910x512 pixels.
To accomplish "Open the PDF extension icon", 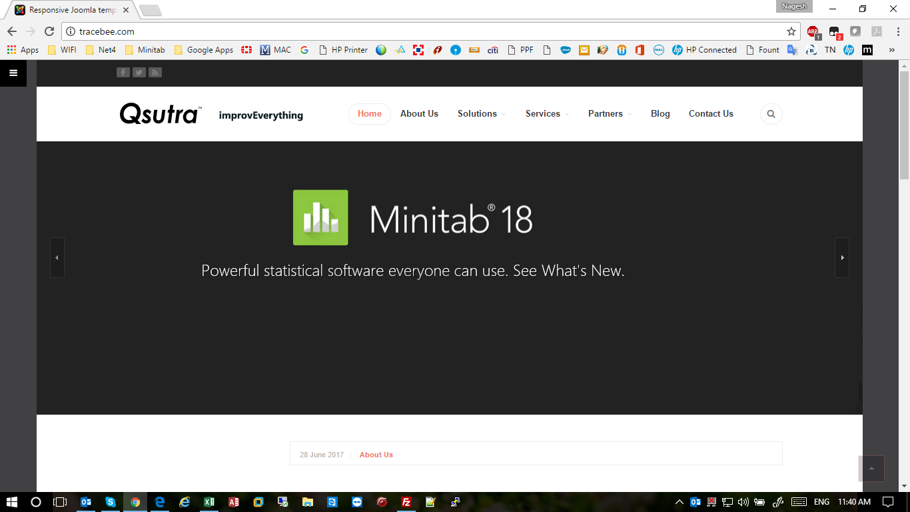I will click(877, 31).
